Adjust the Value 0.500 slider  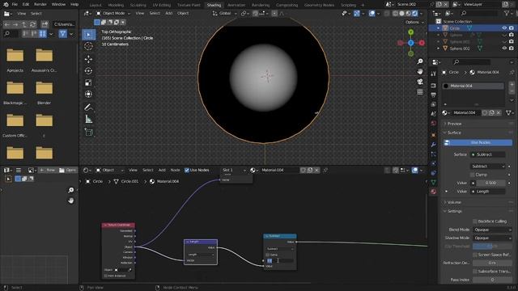coord(490,183)
